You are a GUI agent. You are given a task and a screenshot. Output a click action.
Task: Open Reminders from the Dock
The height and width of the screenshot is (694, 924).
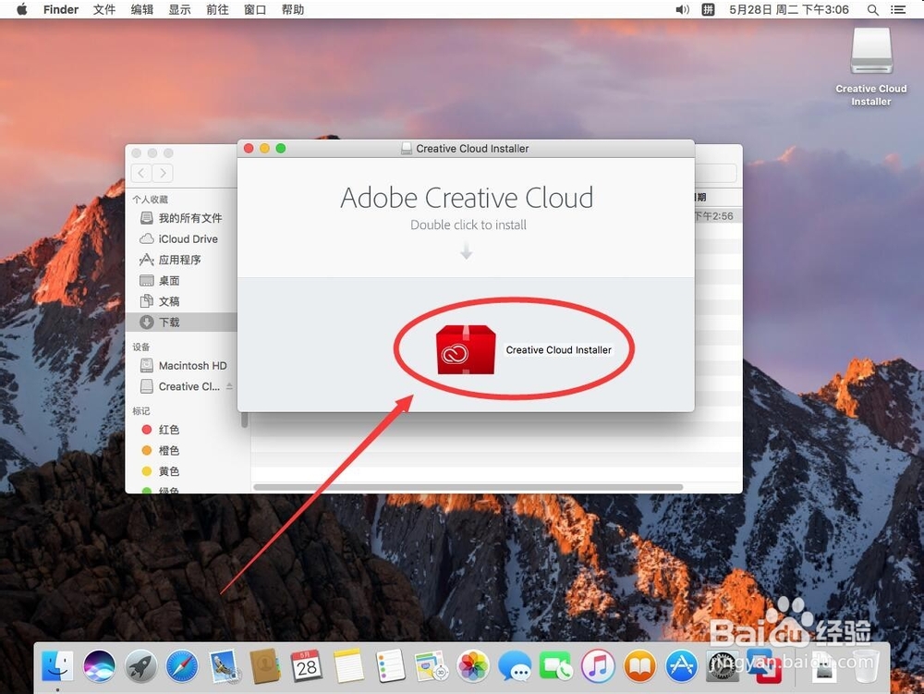click(390, 666)
